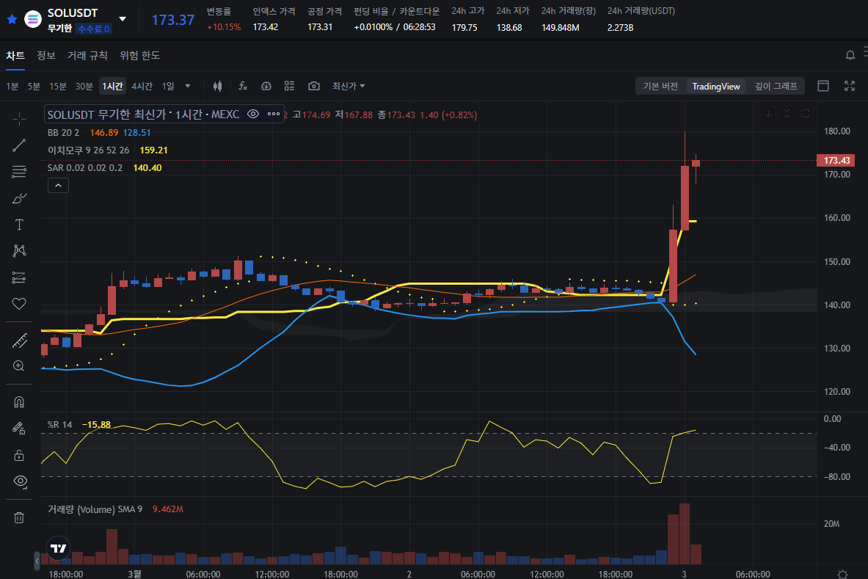This screenshot has width=868, height=579.
Task: Select the 15분 timeframe
Action: pos(57,86)
